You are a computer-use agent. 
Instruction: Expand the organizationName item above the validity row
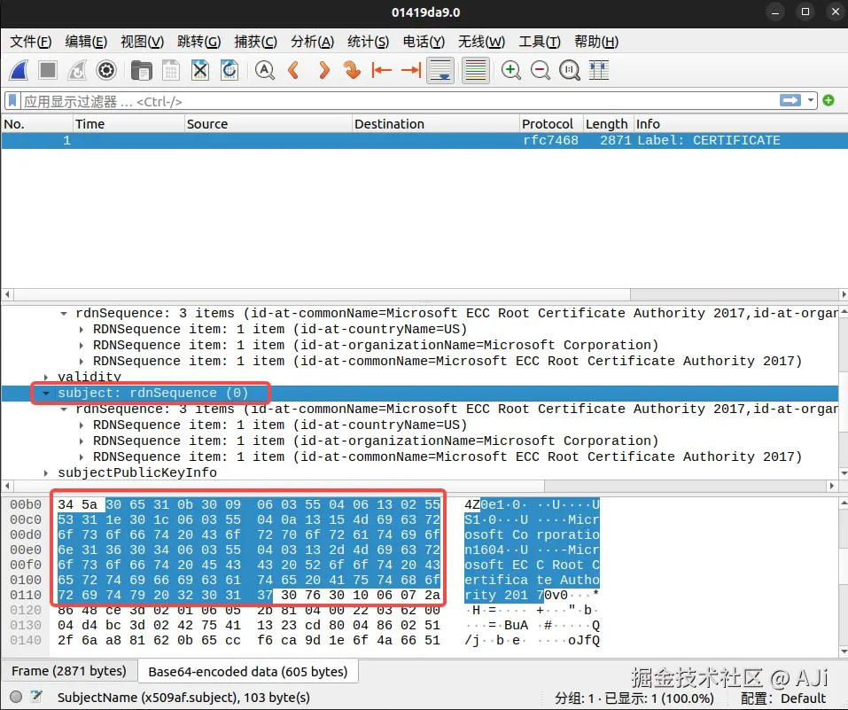pos(82,346)
